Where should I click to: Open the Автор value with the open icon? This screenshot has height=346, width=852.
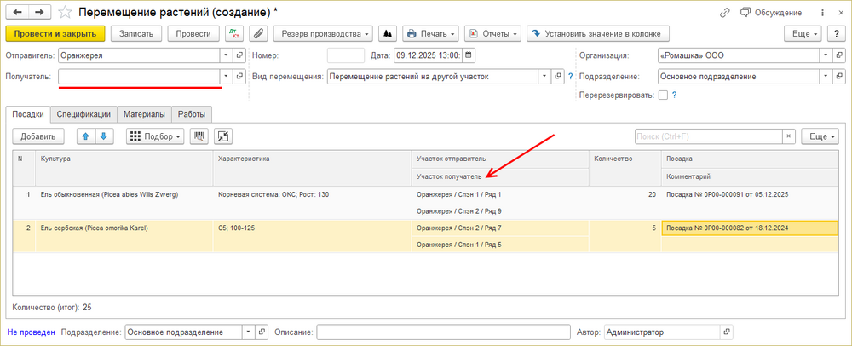727,332
